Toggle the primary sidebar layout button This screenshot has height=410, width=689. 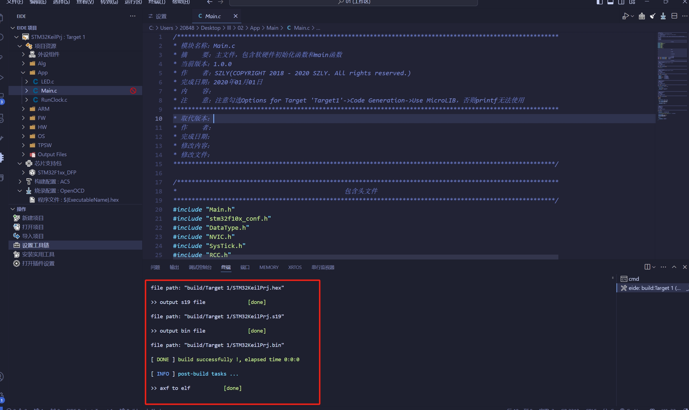(599, 2)
